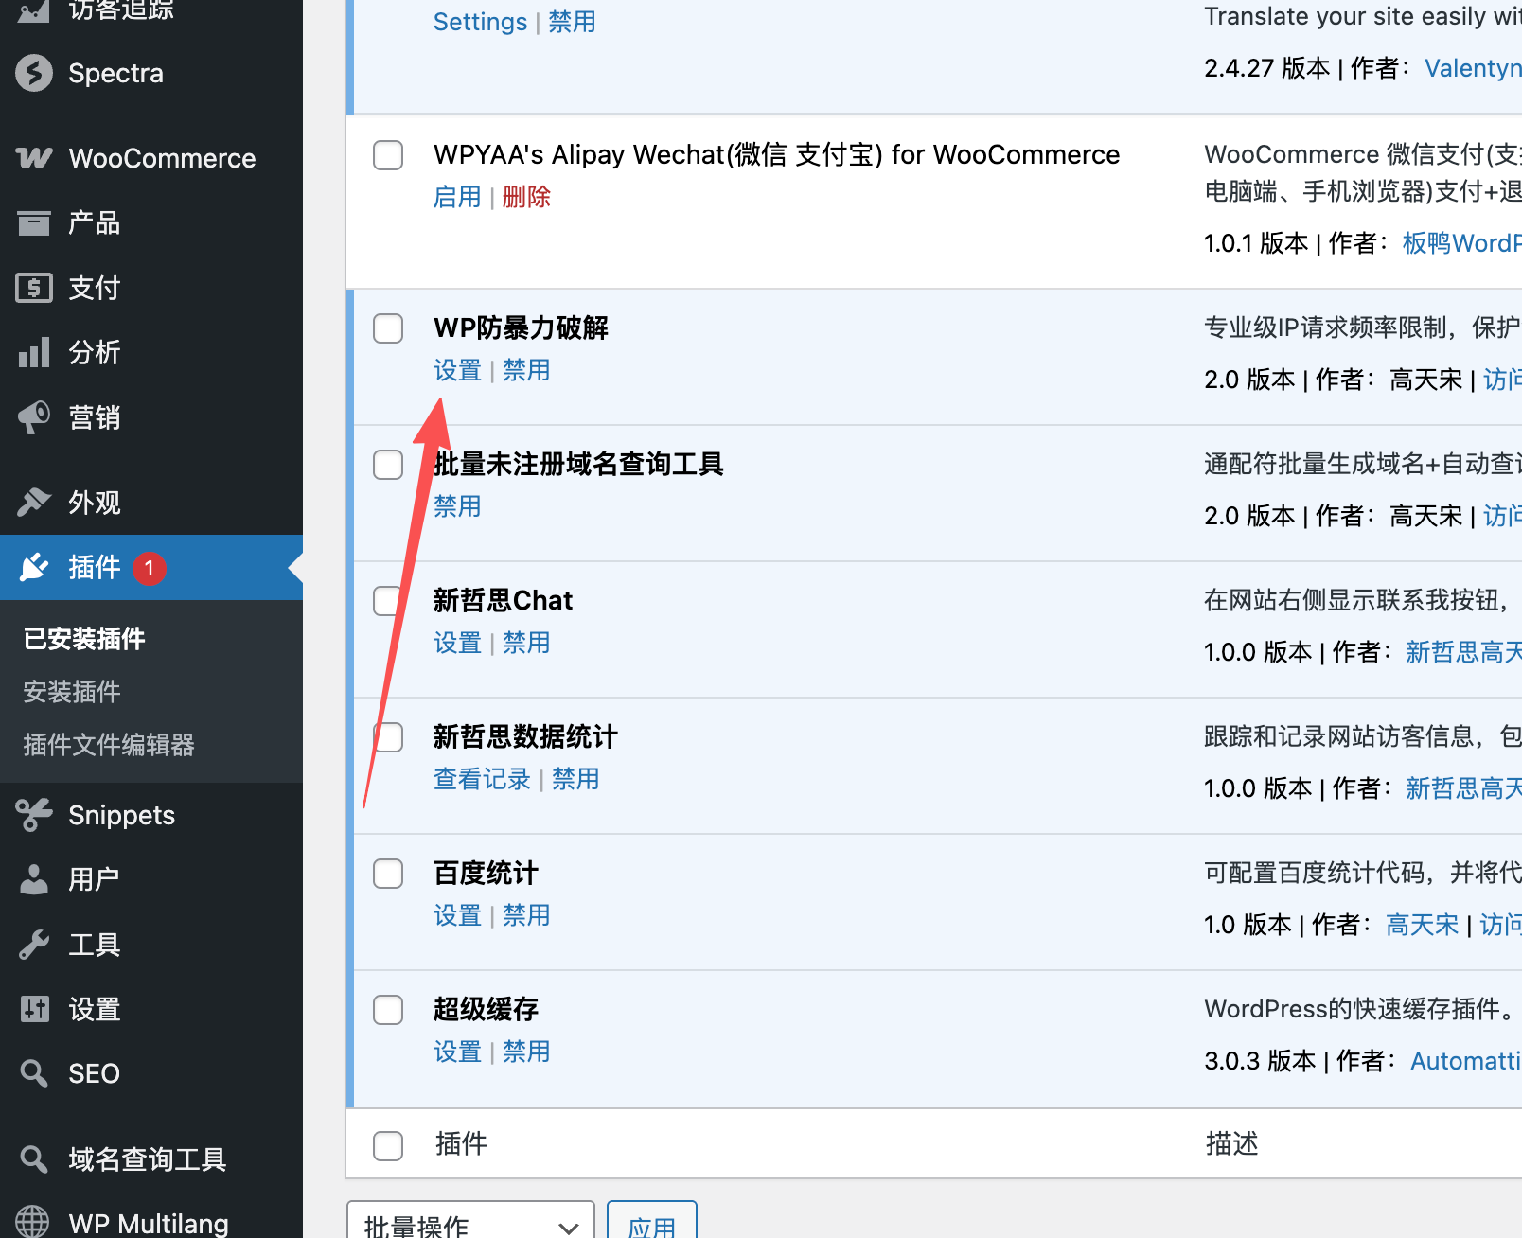Toggle the select-all checkbox in table footer
The height and width of the screenshot is (1238, 1522).
pos(388,1145)
